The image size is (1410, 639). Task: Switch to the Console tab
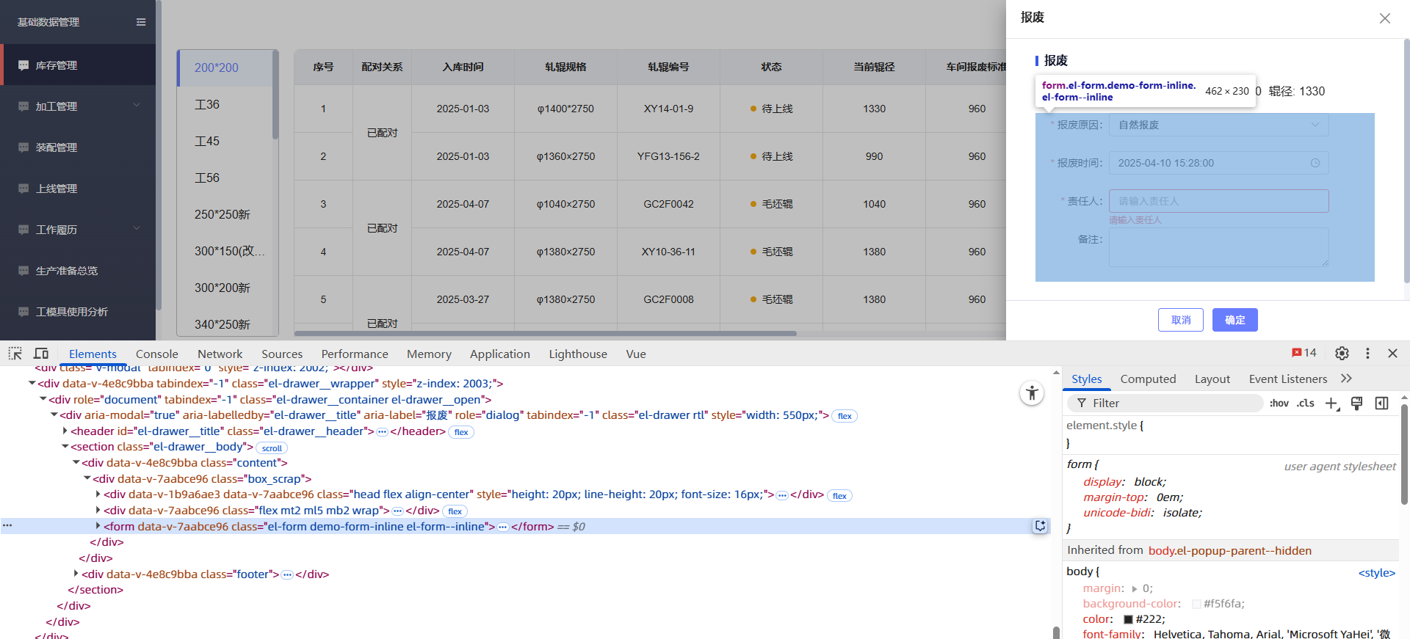click(x=157, y=354)
